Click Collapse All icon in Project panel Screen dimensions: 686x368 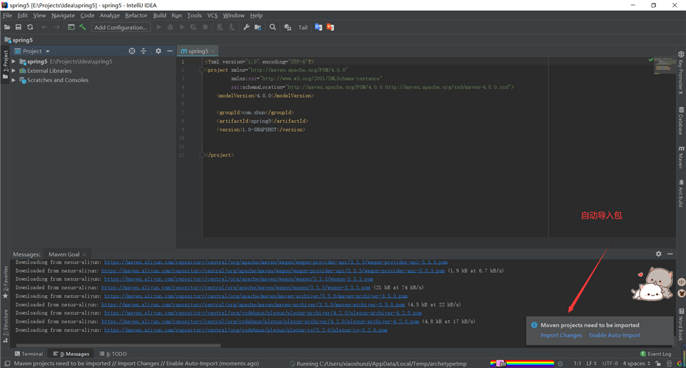coord(144,51)
